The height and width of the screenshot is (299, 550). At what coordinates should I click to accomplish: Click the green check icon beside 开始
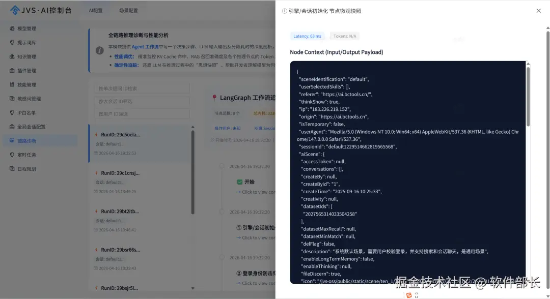(x=240, y=182)
